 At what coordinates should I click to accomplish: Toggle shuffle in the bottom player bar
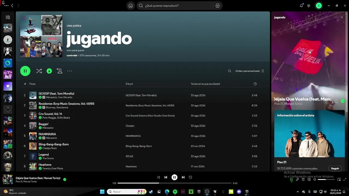(158, 177)
